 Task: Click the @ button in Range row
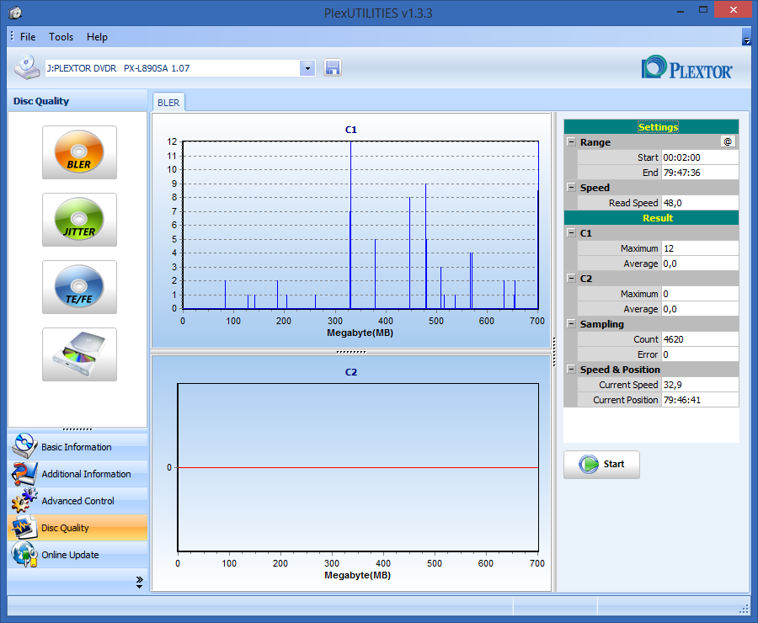728,141
